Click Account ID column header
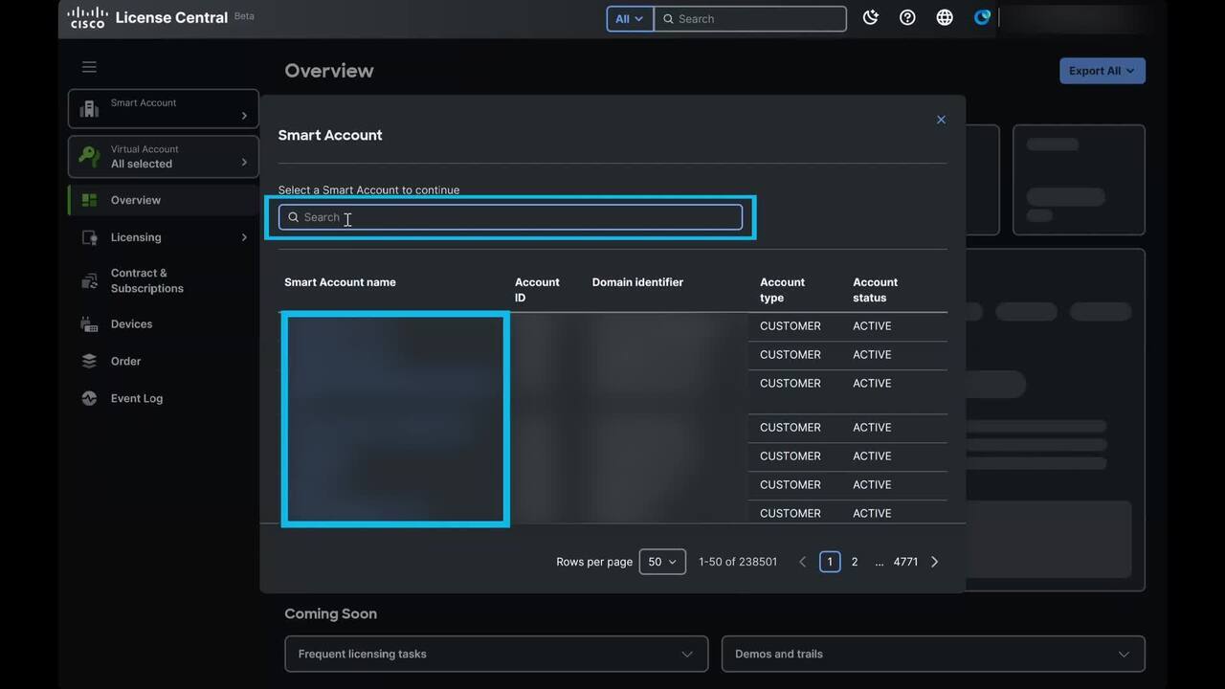 click(537, 290)
